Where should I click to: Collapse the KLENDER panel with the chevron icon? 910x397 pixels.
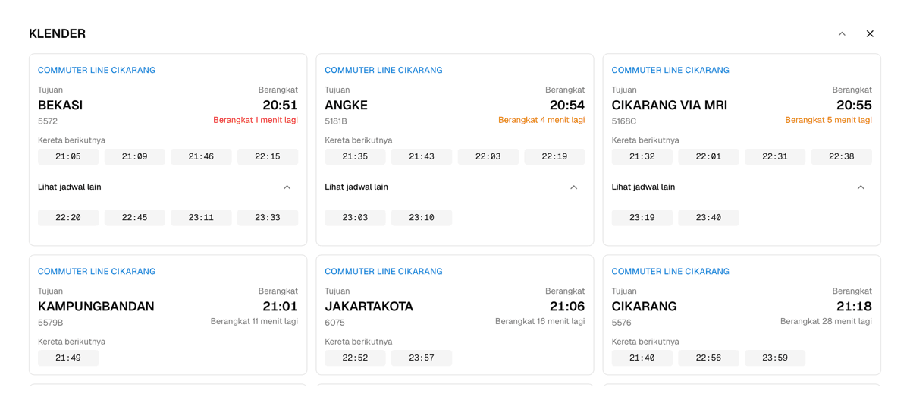842,34
